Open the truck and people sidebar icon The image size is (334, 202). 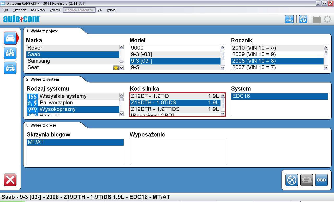(x=10, y=53)
